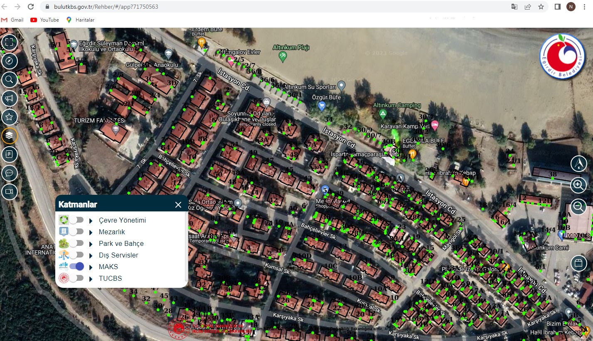Click the browser forward arrow
This screenshot has height=341, width=593.
pos(17,7)
